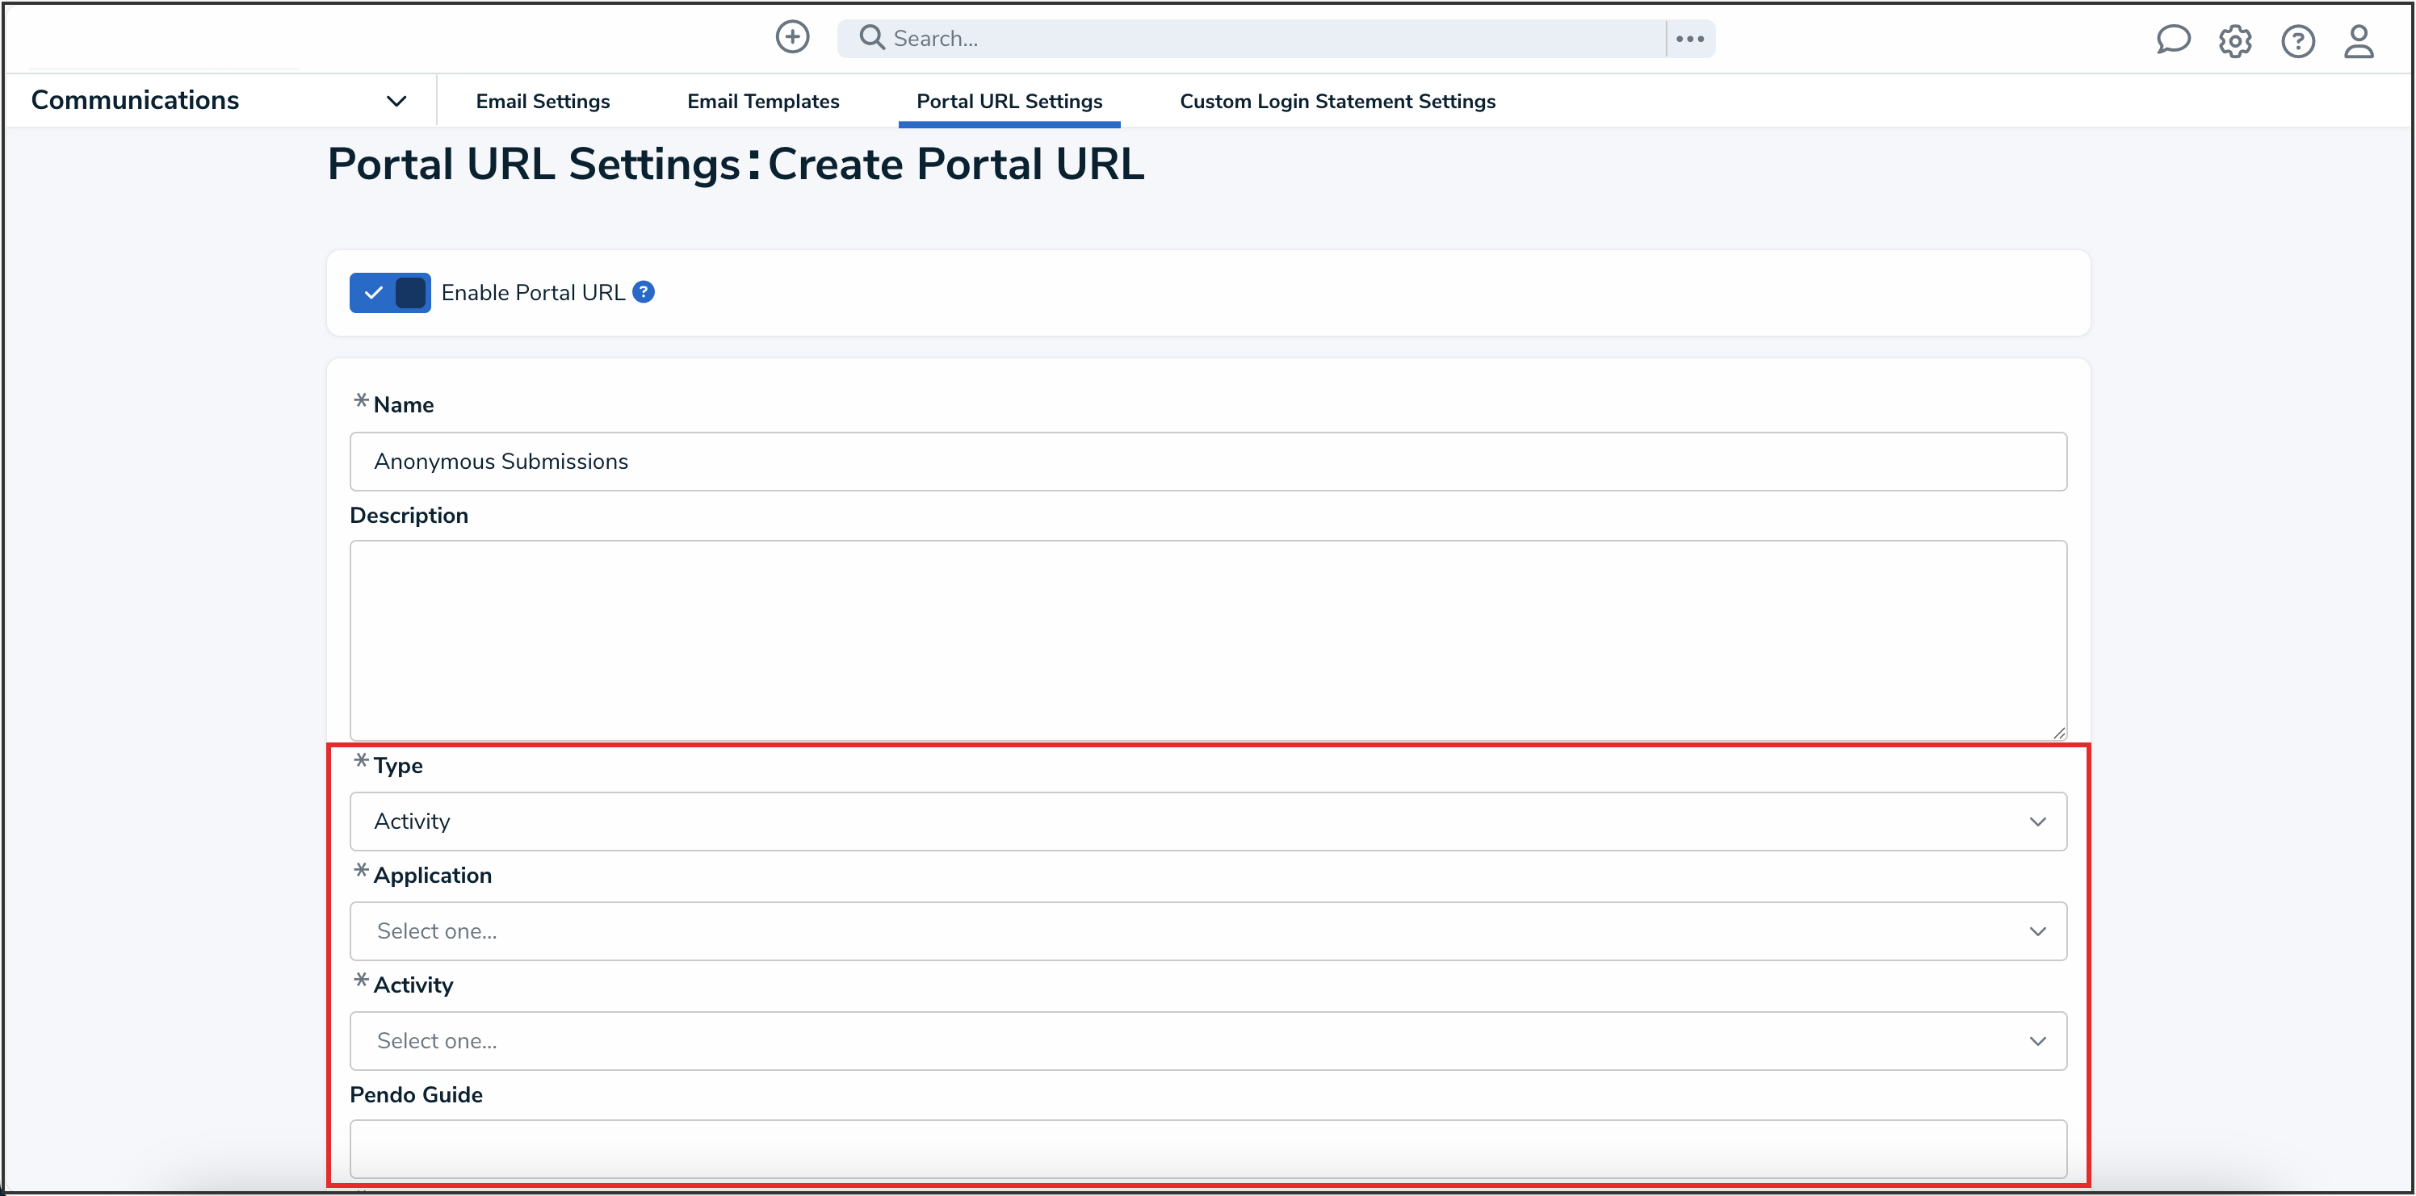Viewport: 2416px width, 1196px height.
Task: Expand the Communications section dropdown
Action: coord(396,100)
